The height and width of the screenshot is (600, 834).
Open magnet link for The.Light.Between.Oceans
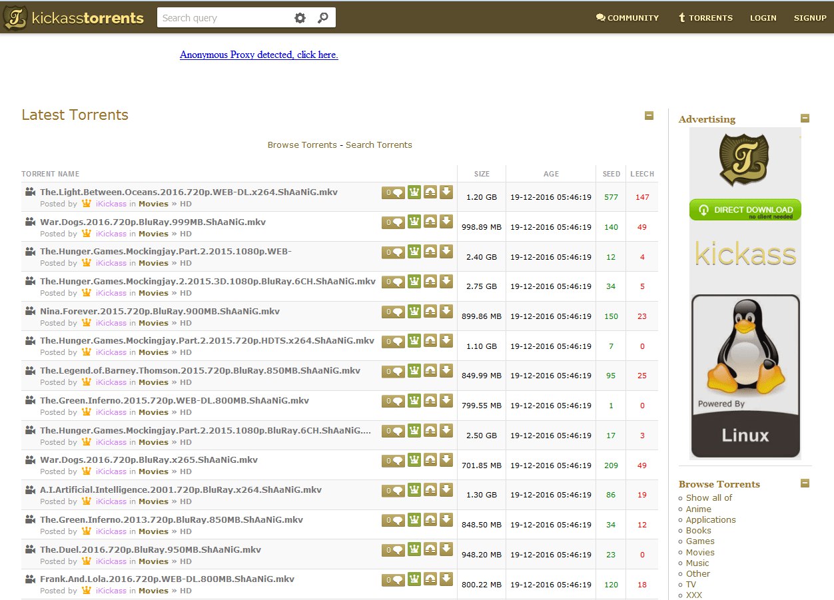point(430,192)
